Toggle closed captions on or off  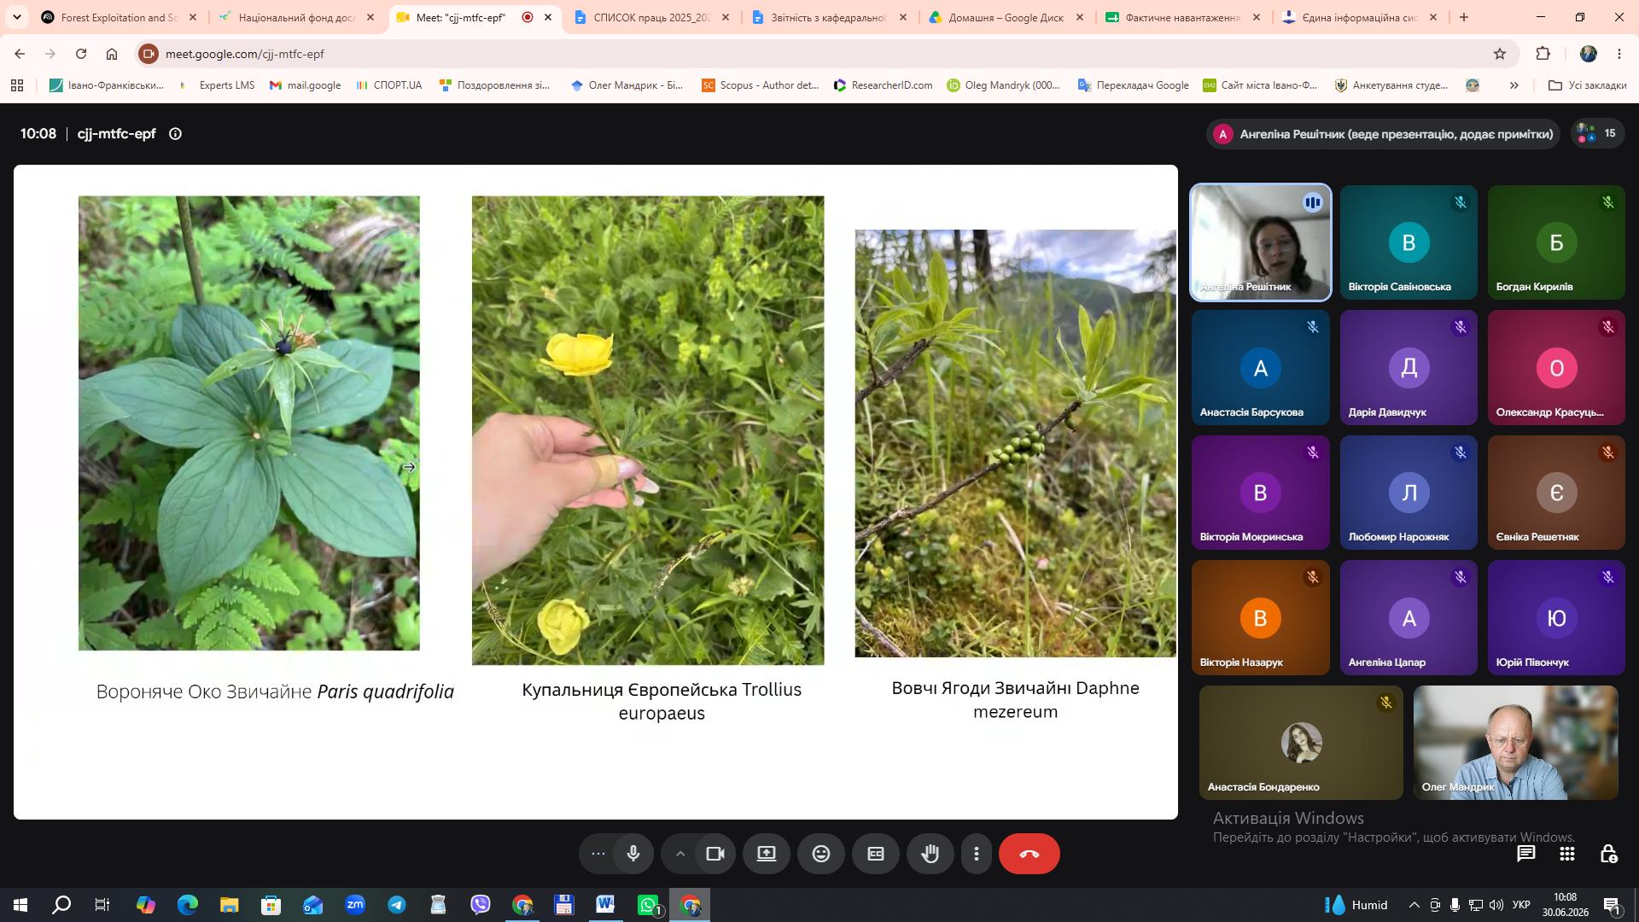(875, 854)
